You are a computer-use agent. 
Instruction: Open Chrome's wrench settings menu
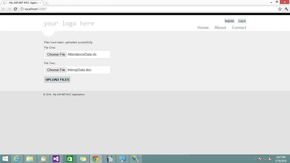(287, 9)
